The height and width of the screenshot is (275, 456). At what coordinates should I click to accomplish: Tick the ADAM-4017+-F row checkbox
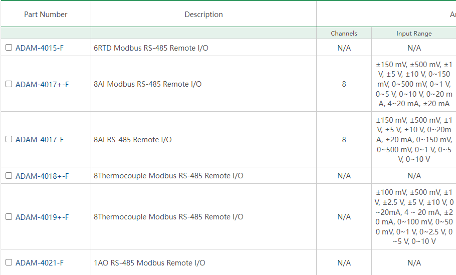pyautogui.click(x=9, y=84)
